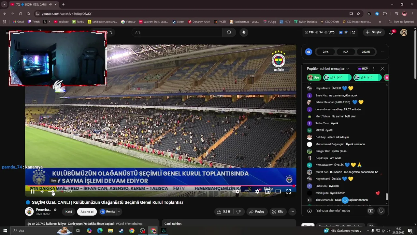The image size is (417, 235).
Task: Click the vidIQ list icon in the stats bar
Action: point(346,32)
